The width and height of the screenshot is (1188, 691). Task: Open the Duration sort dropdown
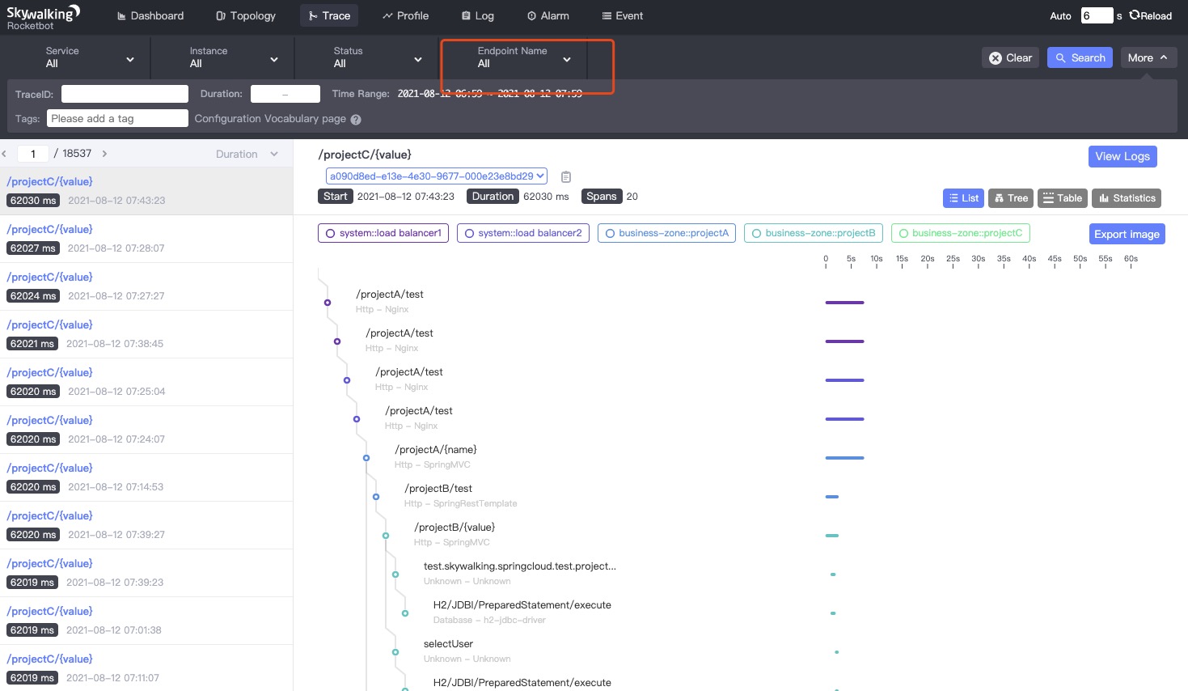247,154
